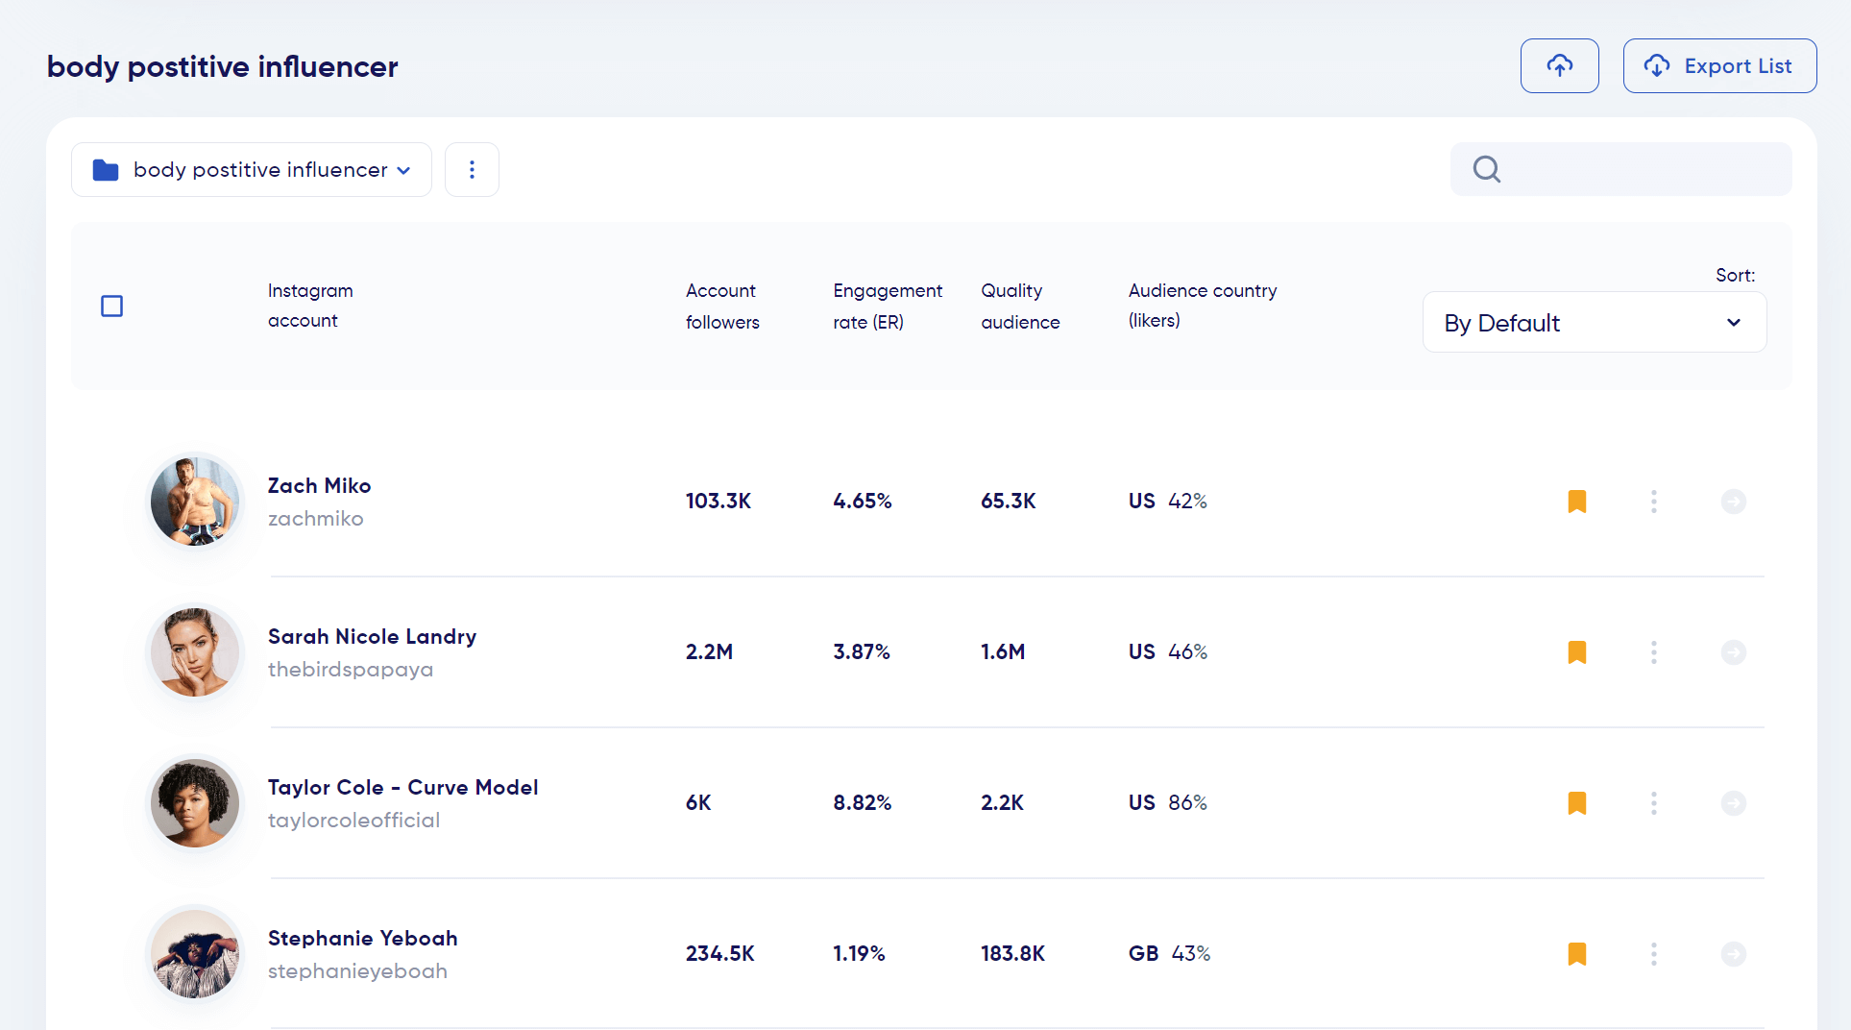Image resolution: width=1851 pixels, height=1030 pixels.
Task: Click the Export List button
Action: (1719, 65)
